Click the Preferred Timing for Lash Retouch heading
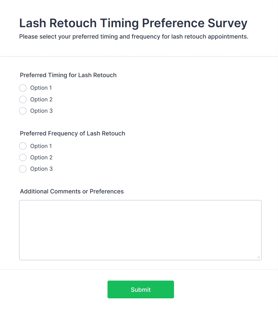This screenshot has height=313, width=278. (x=68, y=75)
